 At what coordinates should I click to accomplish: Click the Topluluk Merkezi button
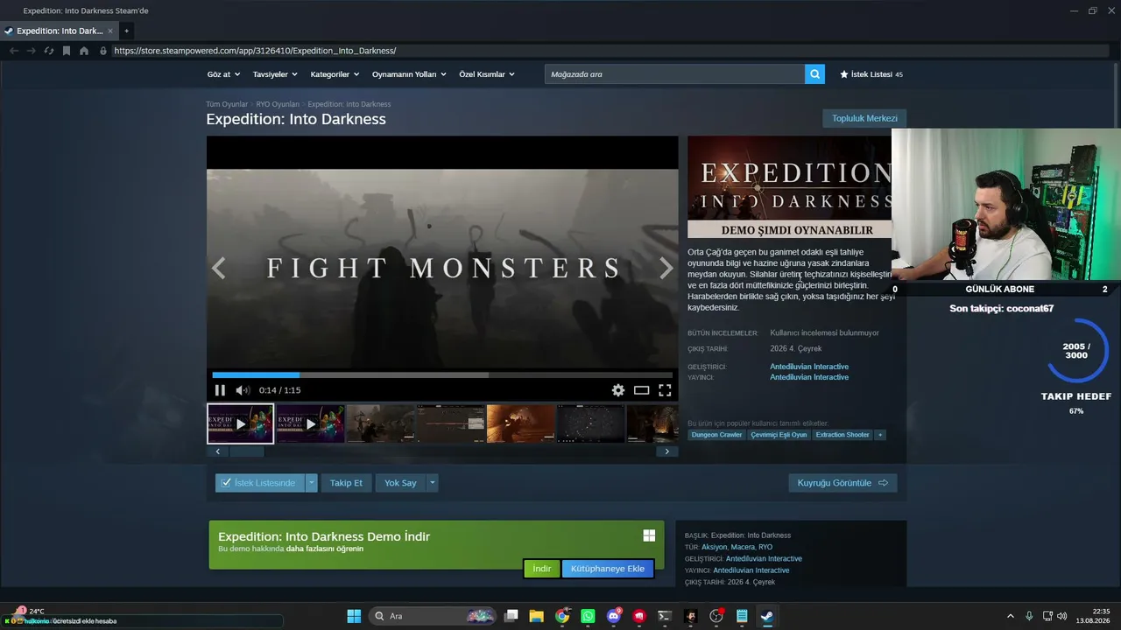pyautogui.click(x=864, y=118)
